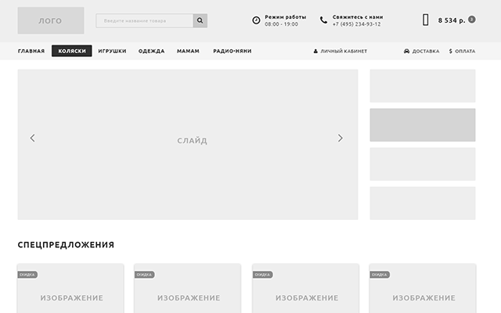
Task: Open the ЛИЧНЫЙ КАБИНЕТ link
Action: 344,51
